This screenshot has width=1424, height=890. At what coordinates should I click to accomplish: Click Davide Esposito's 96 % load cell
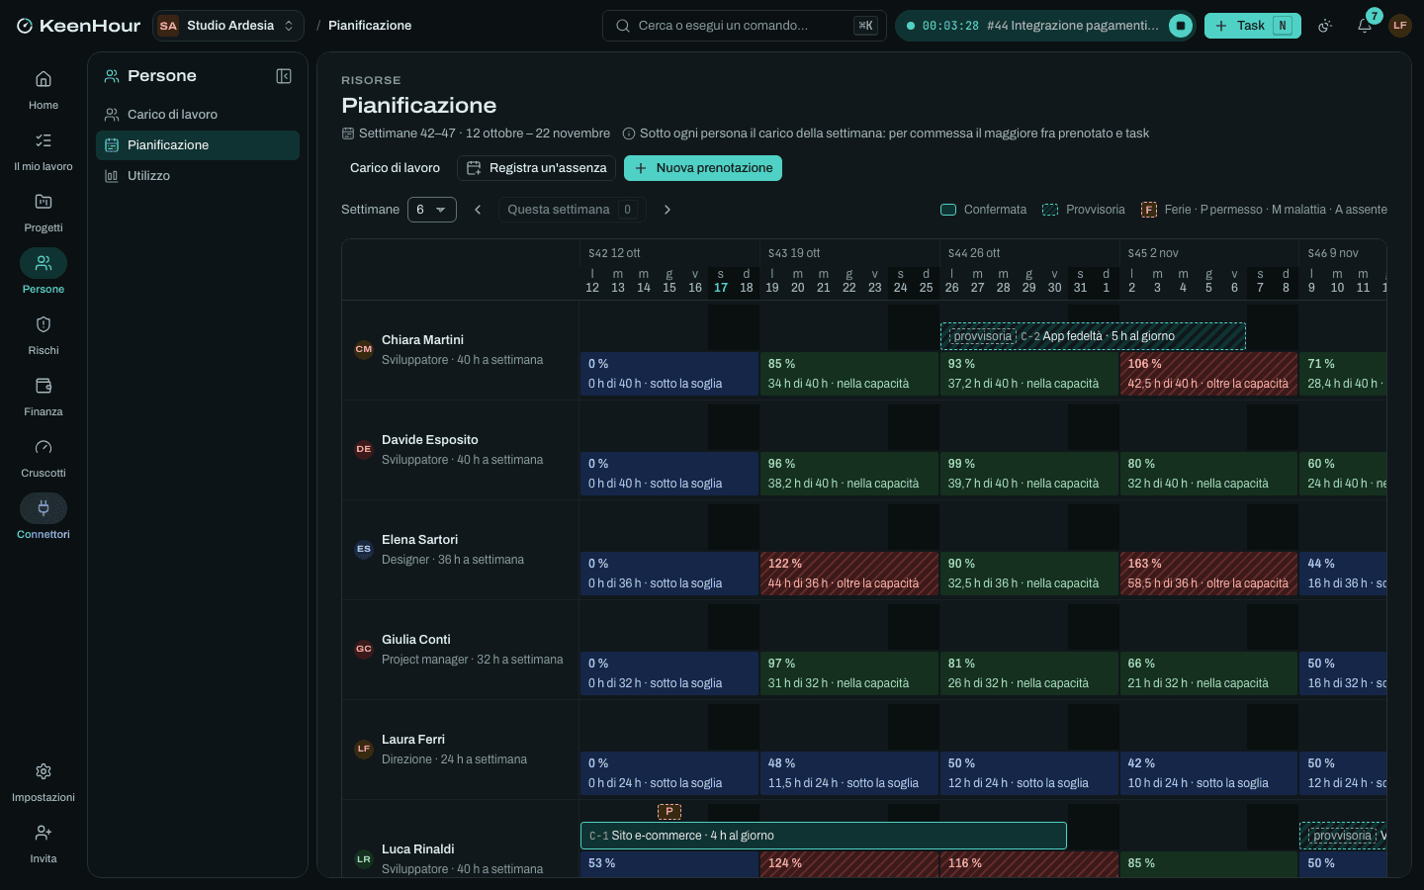tap(849, 474)
